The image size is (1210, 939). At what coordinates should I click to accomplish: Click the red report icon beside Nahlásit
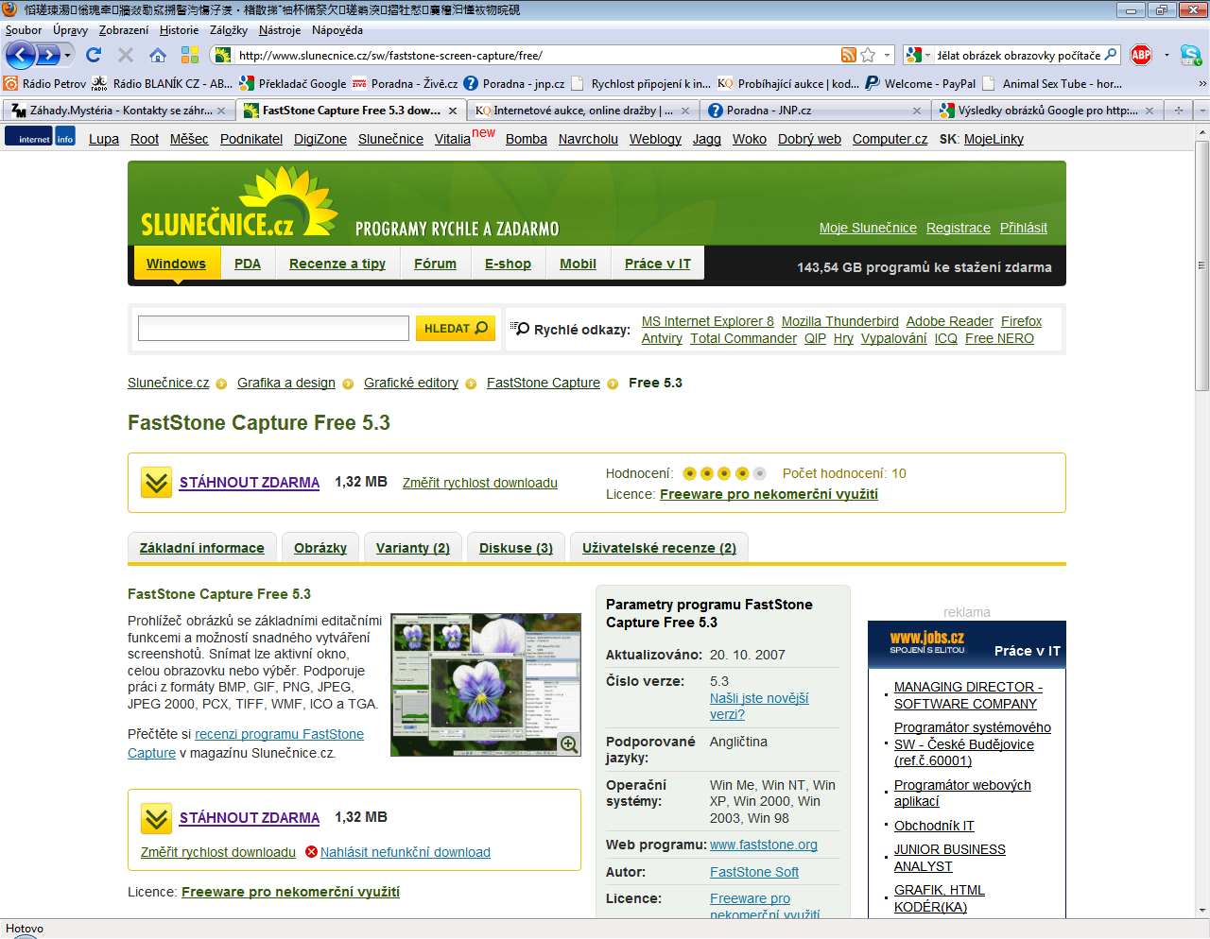point(311,852)
